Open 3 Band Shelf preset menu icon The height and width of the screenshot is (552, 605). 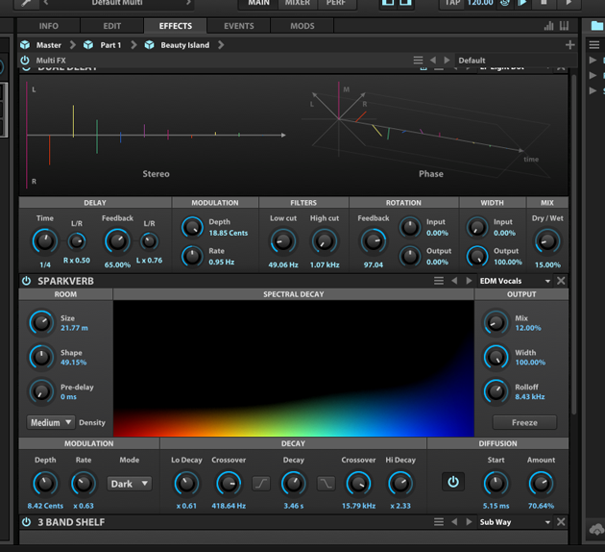click(439, 522)
